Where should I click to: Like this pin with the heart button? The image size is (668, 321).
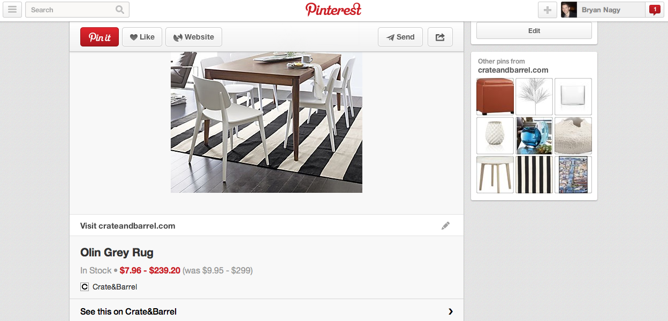tap(142, 37)
